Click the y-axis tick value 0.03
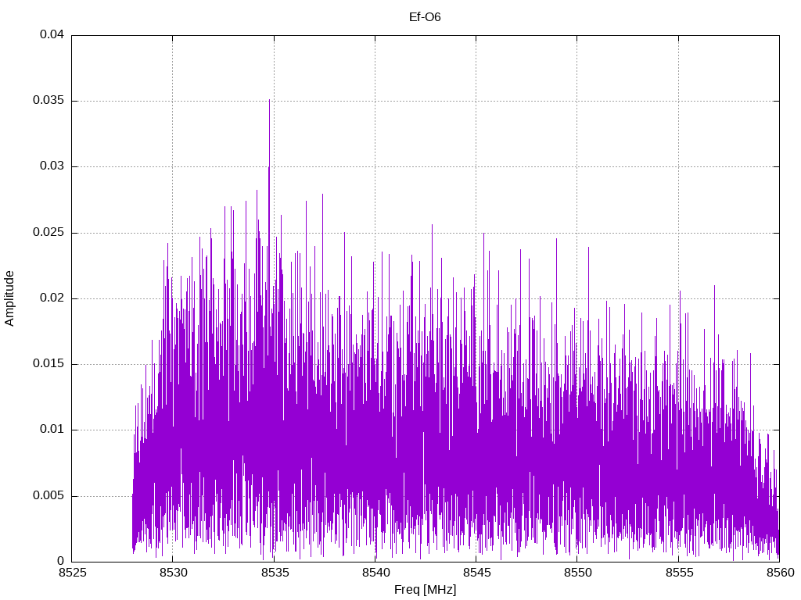The height and width of the screenshot is (600, 801). point(52,166)
